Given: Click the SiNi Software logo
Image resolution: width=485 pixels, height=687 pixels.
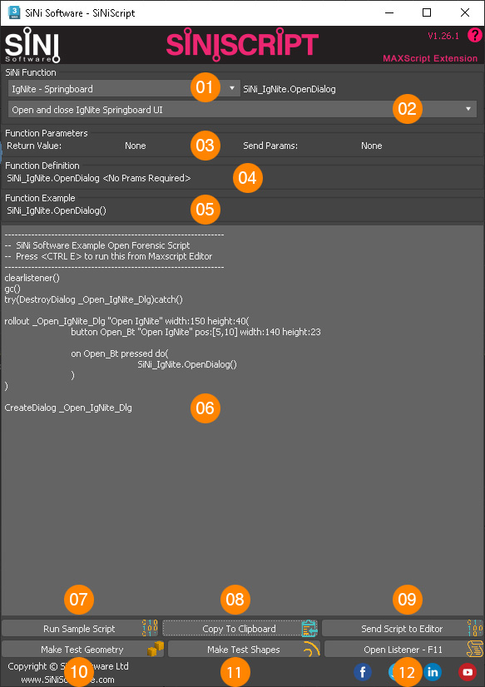Looking at the screenshot, I should (x=32, y=46).
